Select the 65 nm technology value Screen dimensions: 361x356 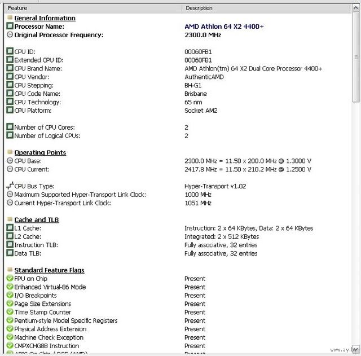[x=193, y=102]
